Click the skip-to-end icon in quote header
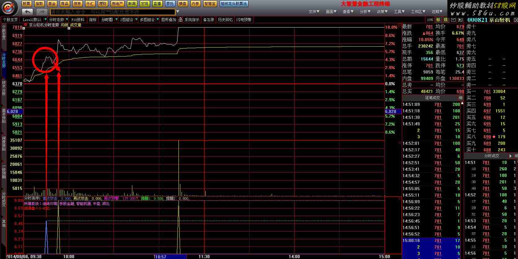The height and width of the screenshot is (259, 518). point(461,20)
